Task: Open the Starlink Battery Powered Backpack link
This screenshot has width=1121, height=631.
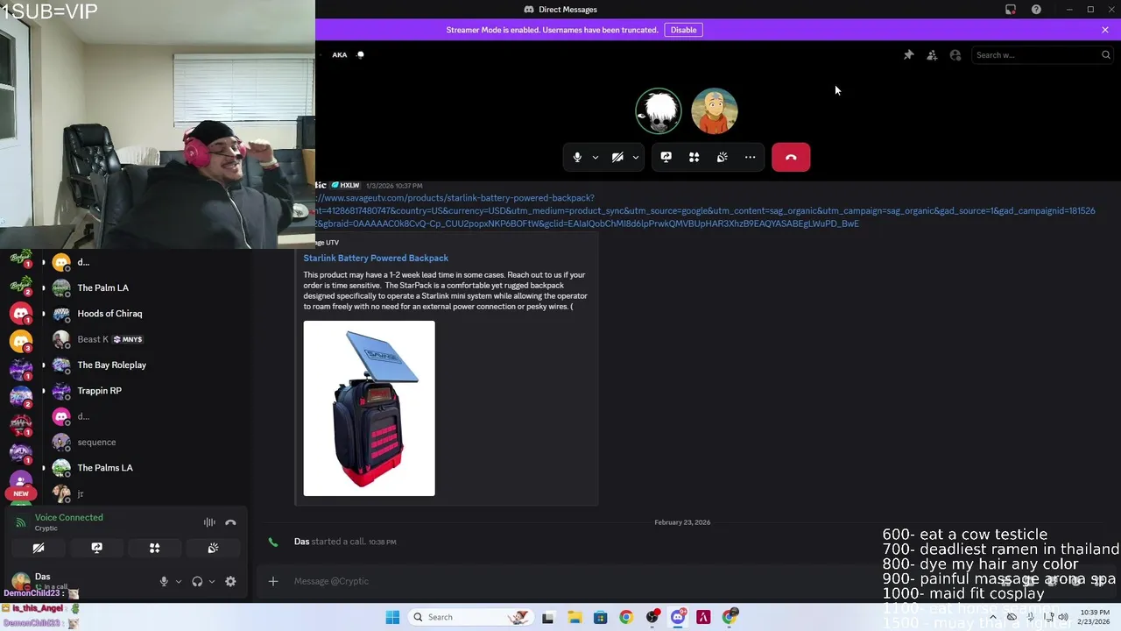Action: pos(376,258)
